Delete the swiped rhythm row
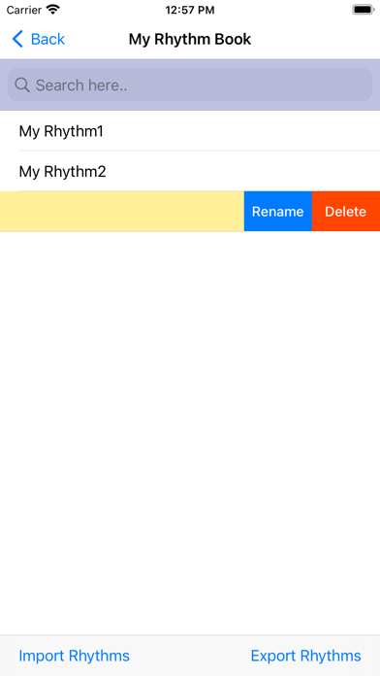Image resolution: width=380 pixels, height=676 pixels. pos(345,212)
